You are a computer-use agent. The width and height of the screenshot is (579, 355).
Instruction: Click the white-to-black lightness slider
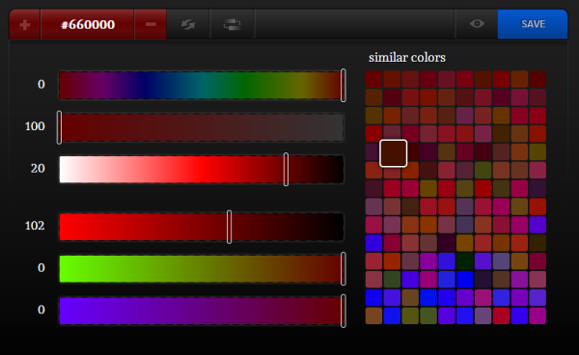click(202, 170)
